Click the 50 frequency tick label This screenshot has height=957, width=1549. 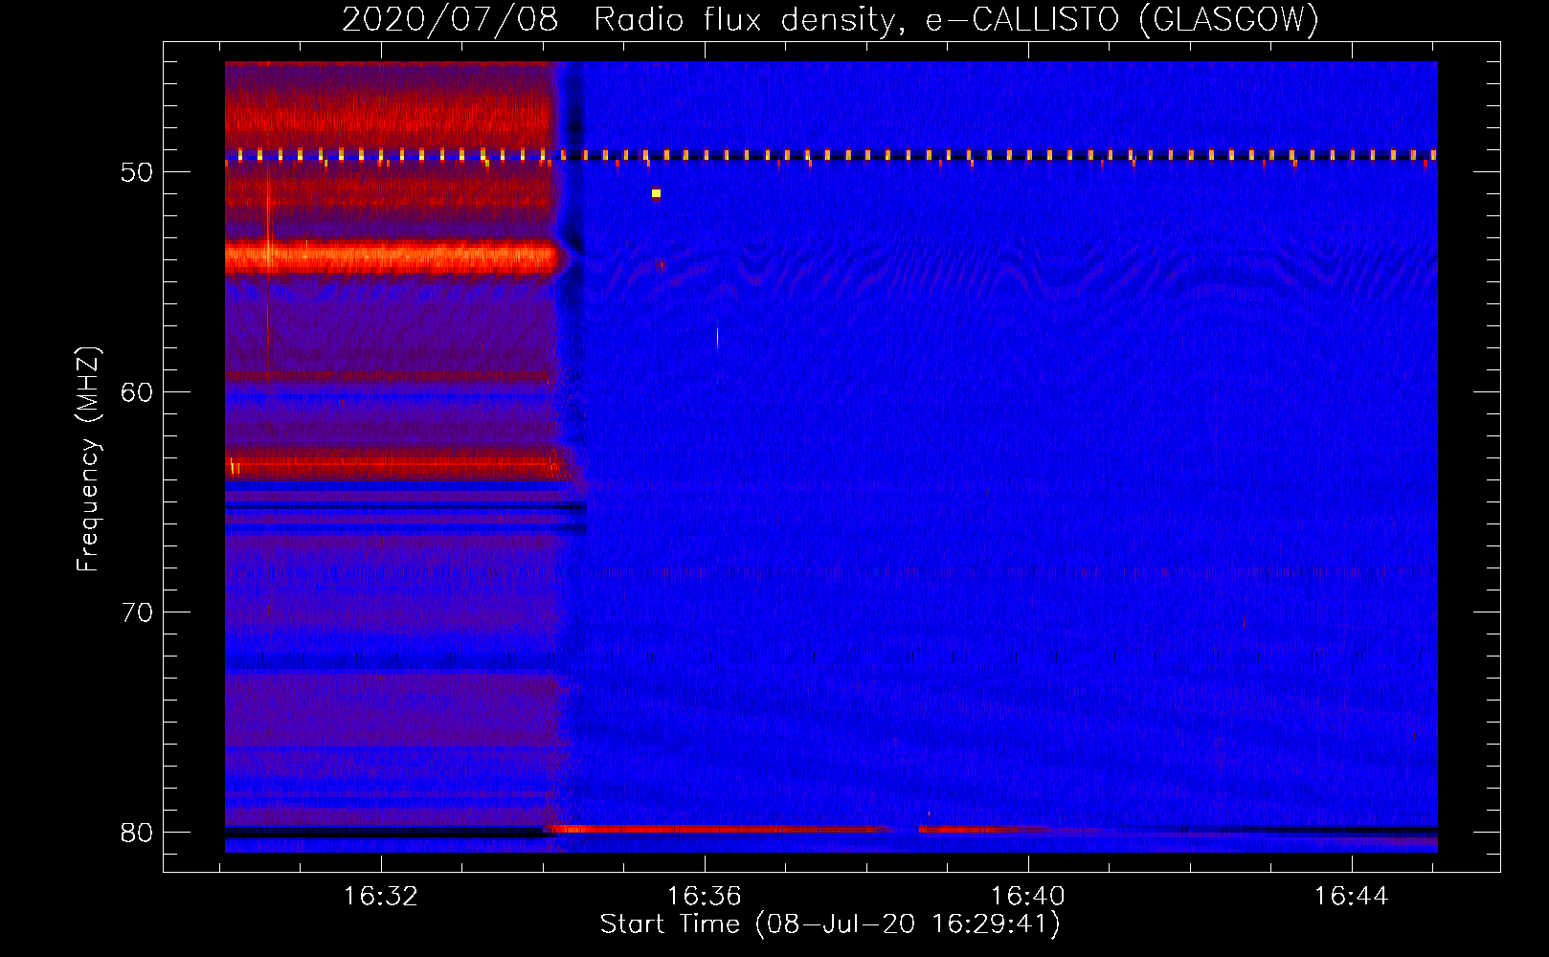point(137,172)
